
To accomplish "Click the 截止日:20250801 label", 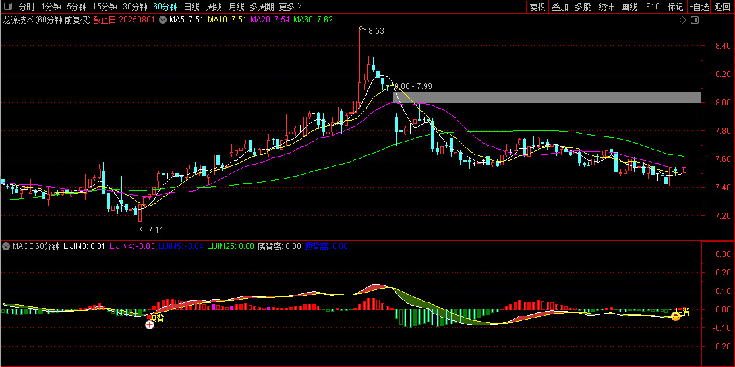I will (x=124, y=20).
